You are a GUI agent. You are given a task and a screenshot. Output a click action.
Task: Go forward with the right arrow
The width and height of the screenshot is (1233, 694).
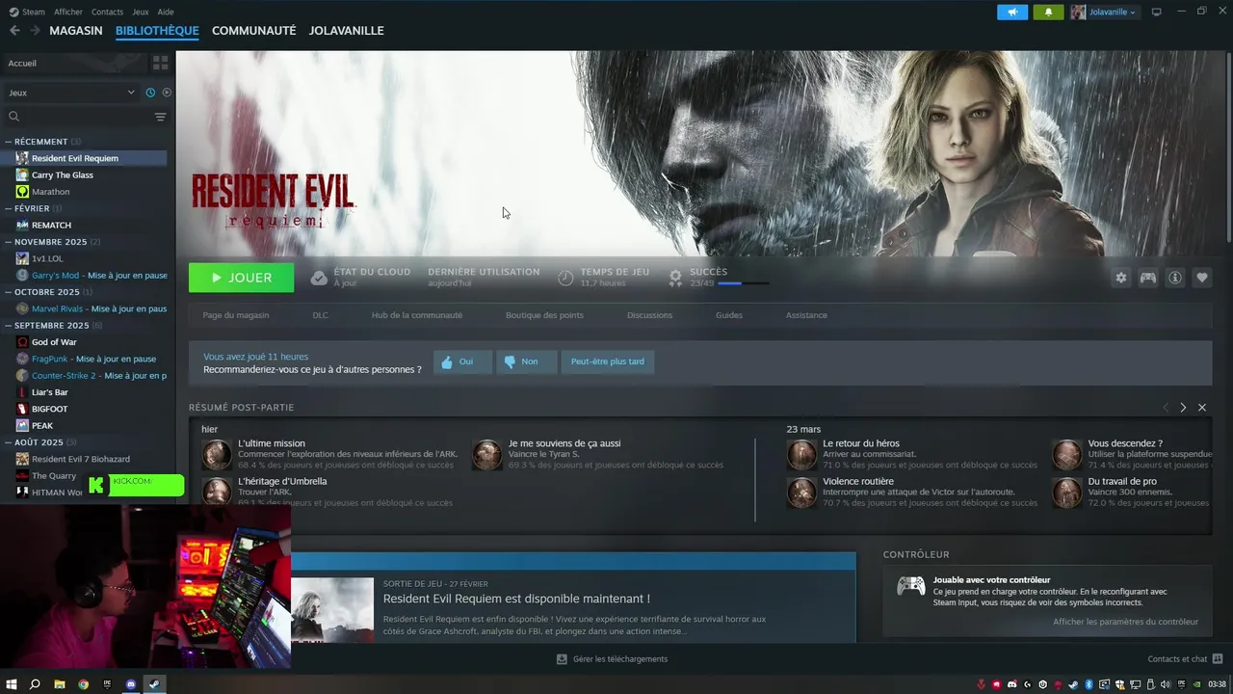(x=35, y=31)
